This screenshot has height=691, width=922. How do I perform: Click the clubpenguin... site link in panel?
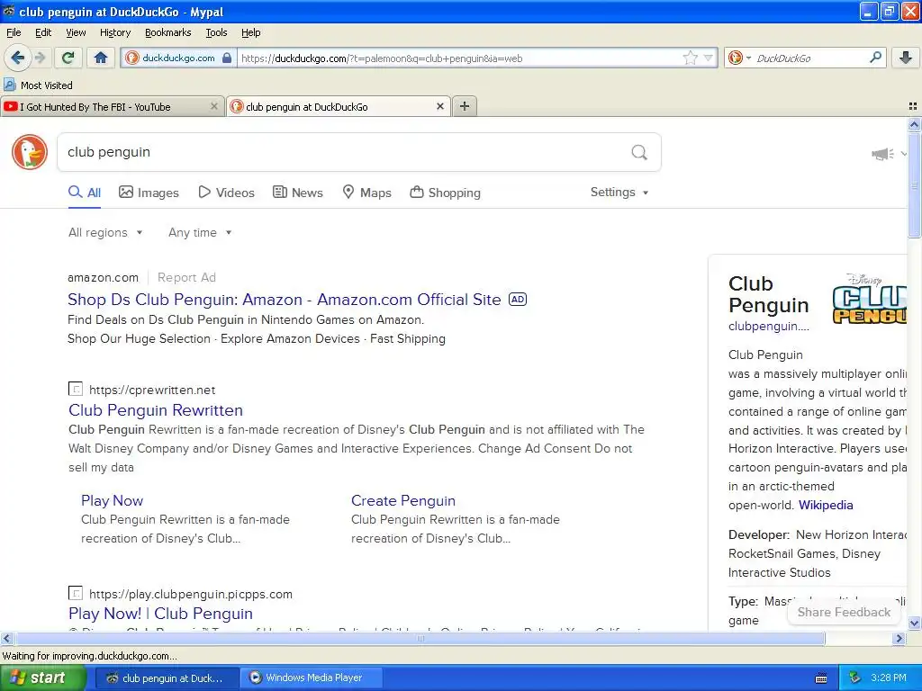tap(769, 326)
